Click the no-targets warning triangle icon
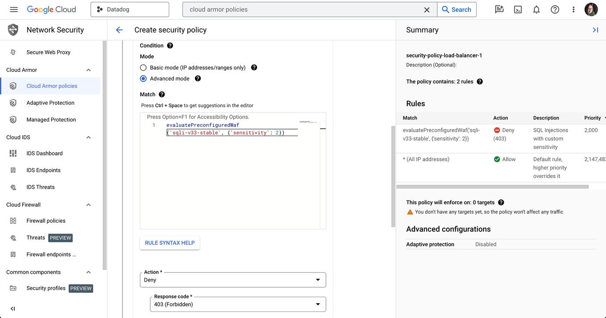This screenshot has width=606, height=318. pyautogui.click(x=410, y=212)
